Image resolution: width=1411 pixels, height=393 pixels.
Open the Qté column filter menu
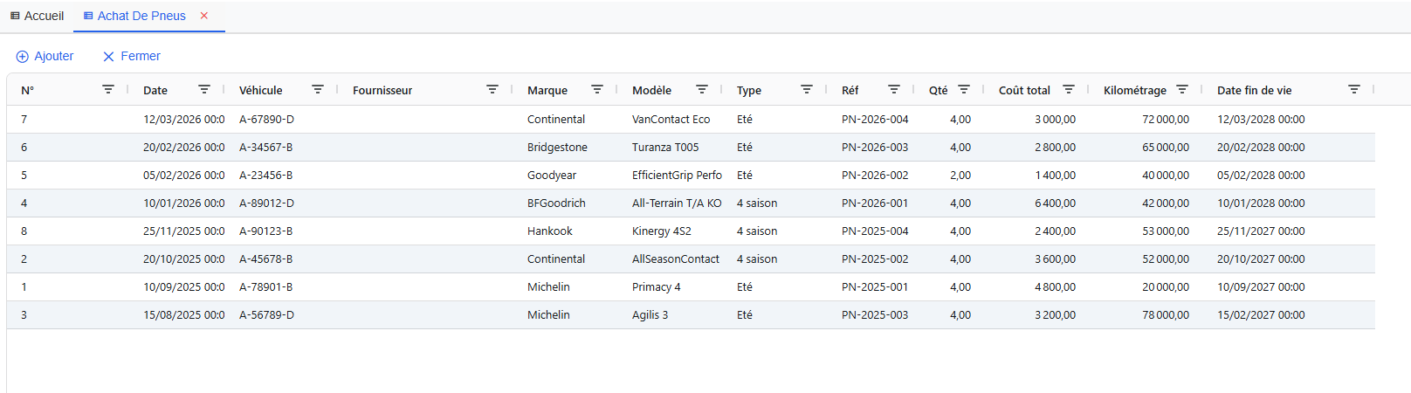pos(964,90)
